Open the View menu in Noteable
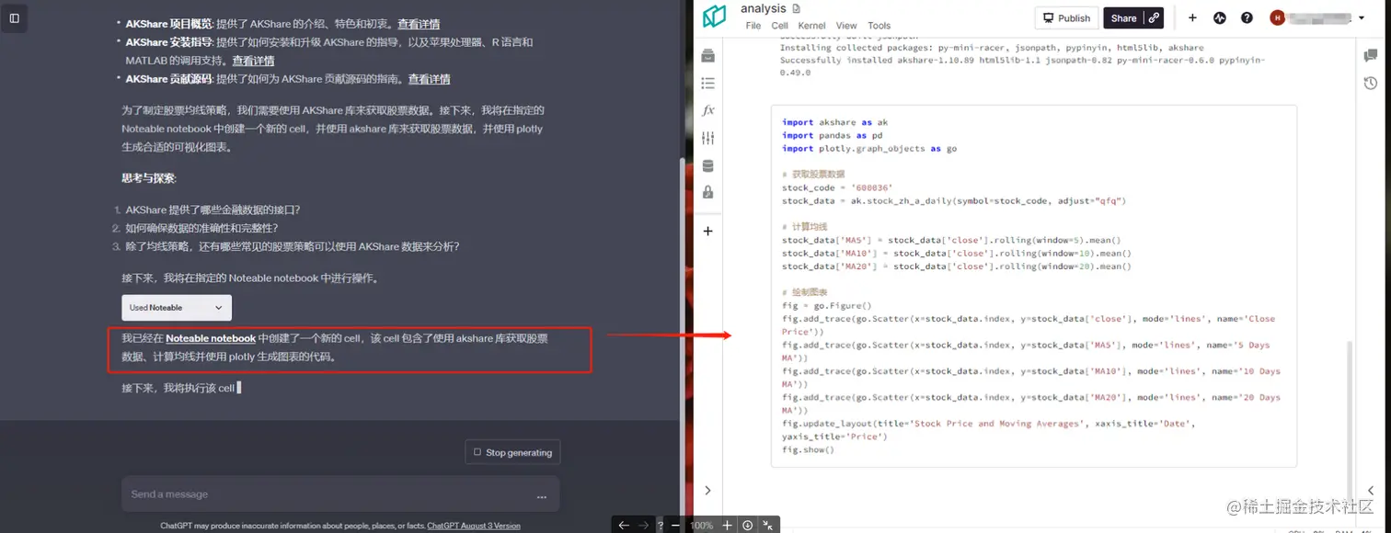This screenshot has height=533, width=1391. point(846,26)
